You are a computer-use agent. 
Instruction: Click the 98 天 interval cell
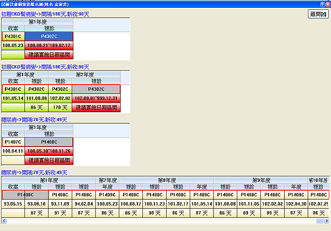pos(156,212)
